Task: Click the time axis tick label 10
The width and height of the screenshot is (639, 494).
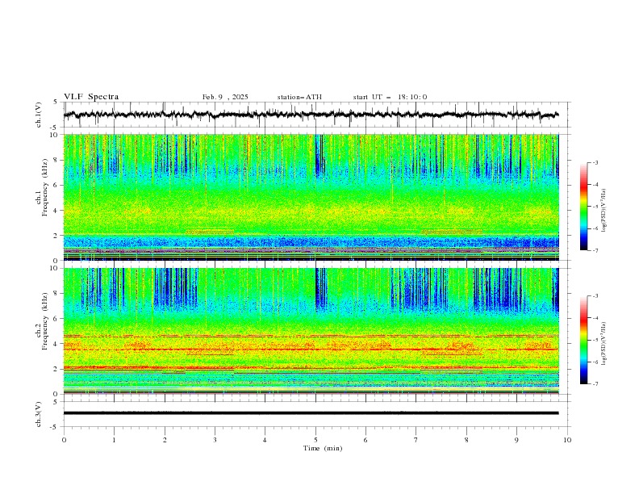Action: coord(567,440)
